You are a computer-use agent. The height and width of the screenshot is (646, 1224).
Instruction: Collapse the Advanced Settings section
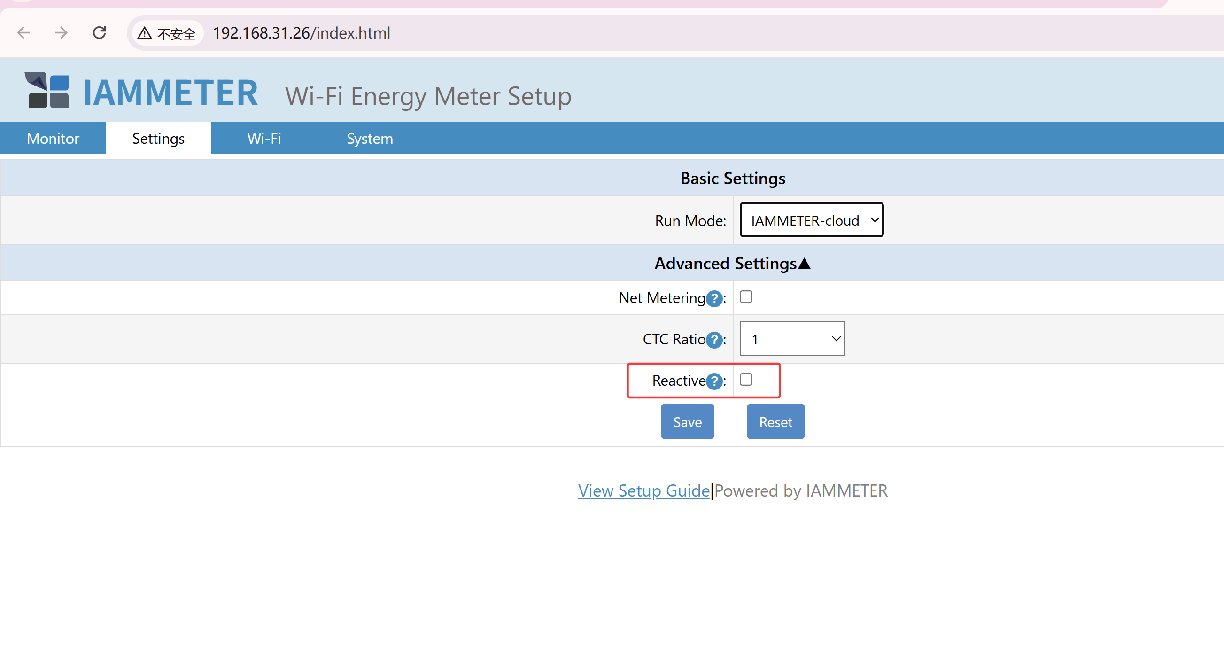(732, 263)
